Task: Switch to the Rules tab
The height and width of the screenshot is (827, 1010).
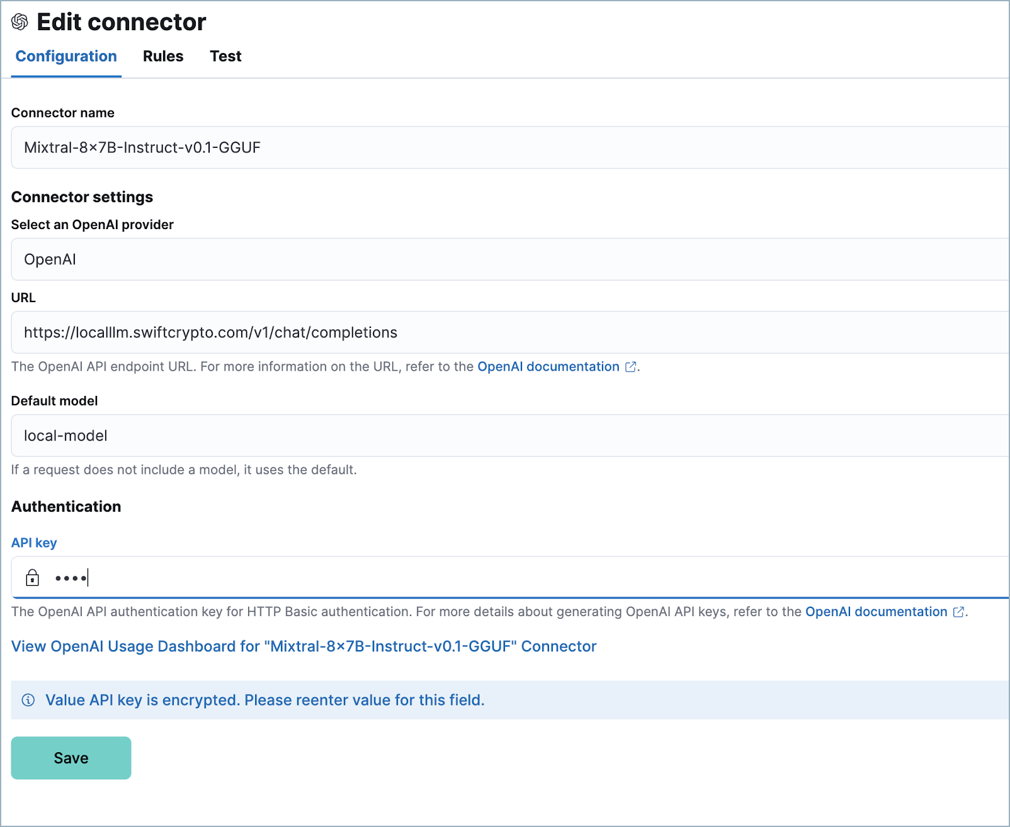Action: 162,56
